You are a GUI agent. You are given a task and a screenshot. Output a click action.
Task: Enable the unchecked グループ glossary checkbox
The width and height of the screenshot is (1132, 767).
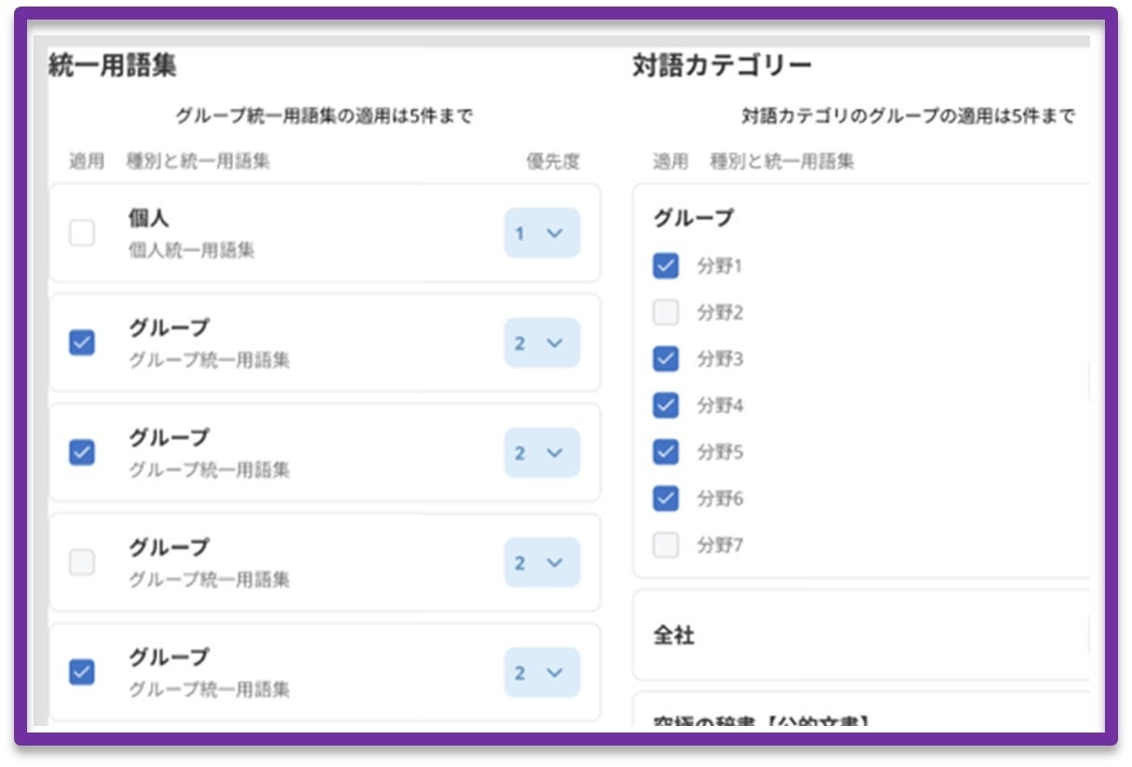coord(82,563)
